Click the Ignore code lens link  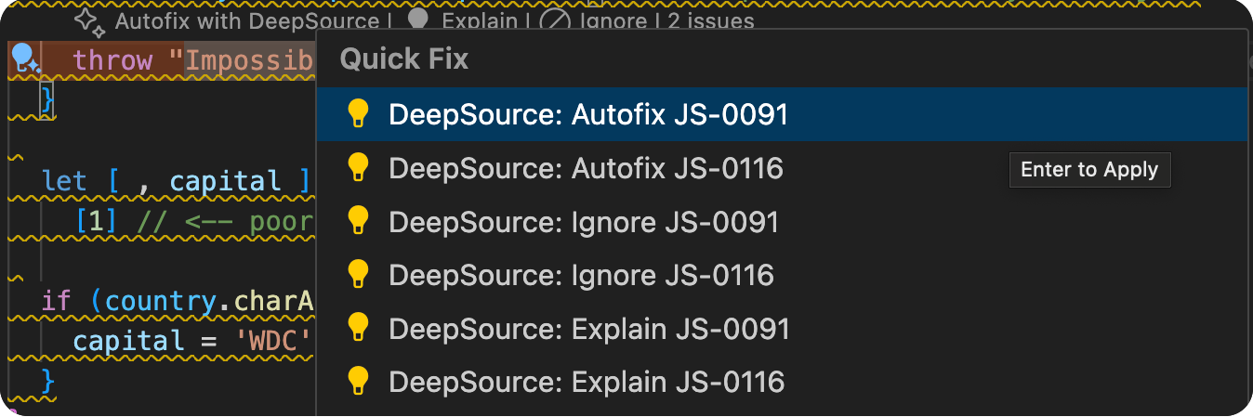[613, 20]
